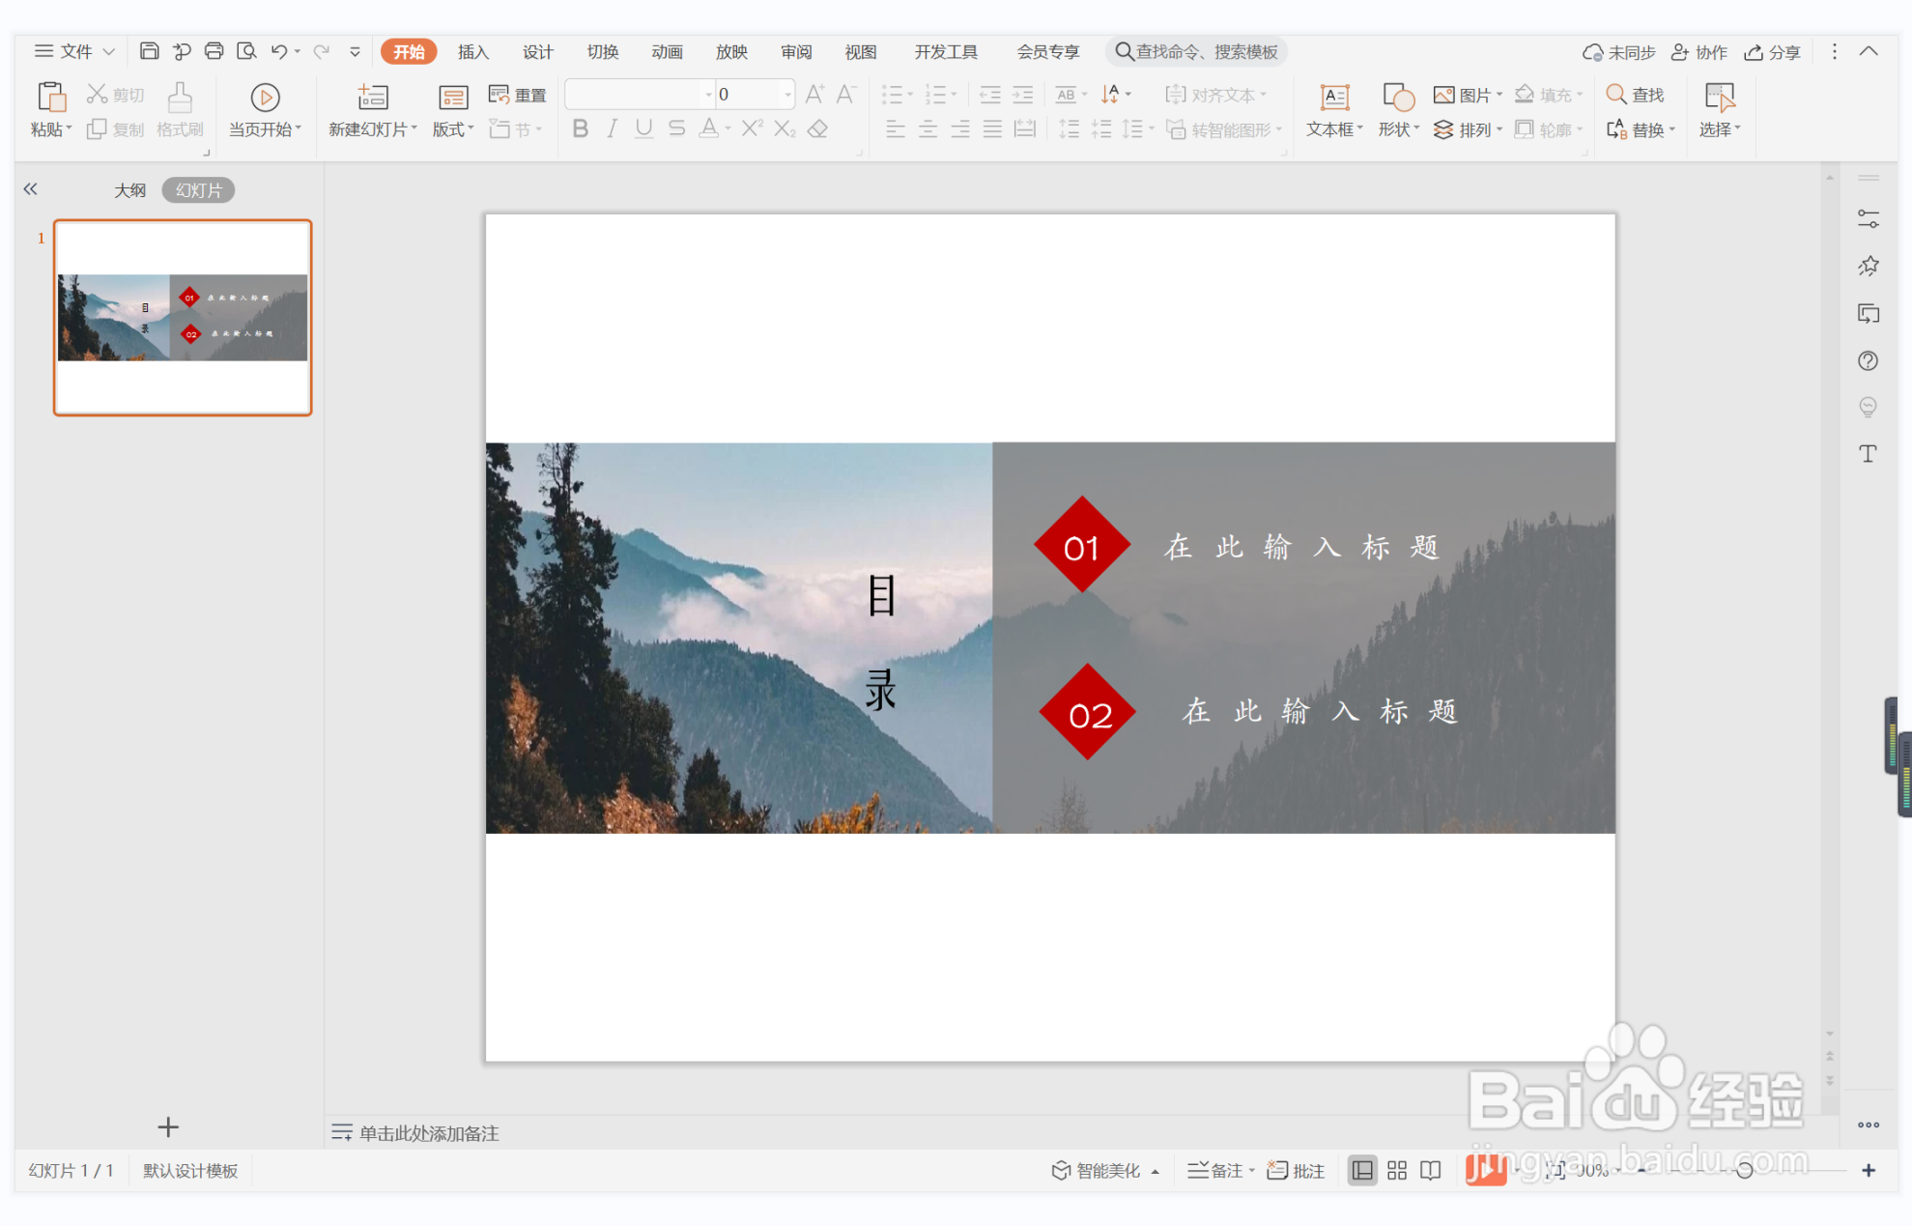Click the Increase Indent icon

pos(1022,94)
